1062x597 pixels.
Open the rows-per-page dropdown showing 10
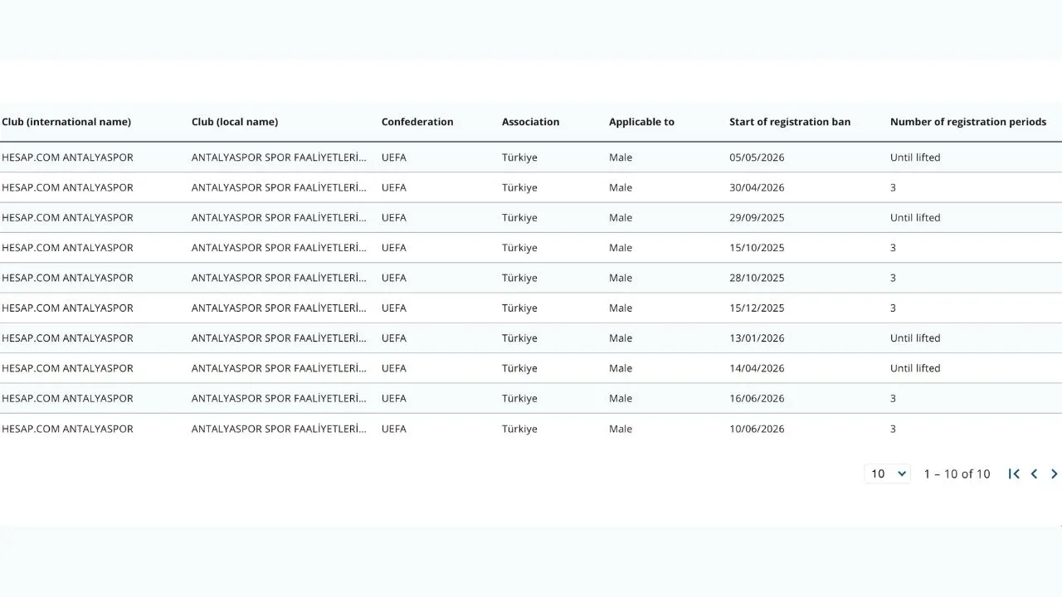tap(888, 473)
